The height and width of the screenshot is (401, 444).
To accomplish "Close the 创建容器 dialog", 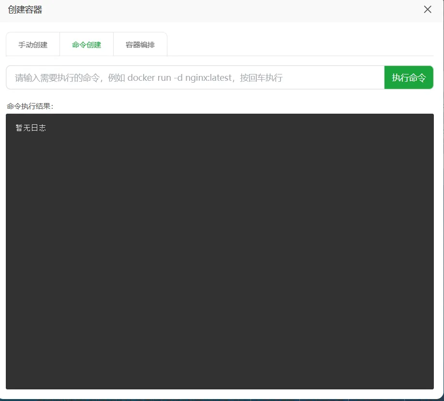I will [427, 10].
